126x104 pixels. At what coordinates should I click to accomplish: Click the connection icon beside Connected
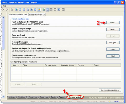109,101
